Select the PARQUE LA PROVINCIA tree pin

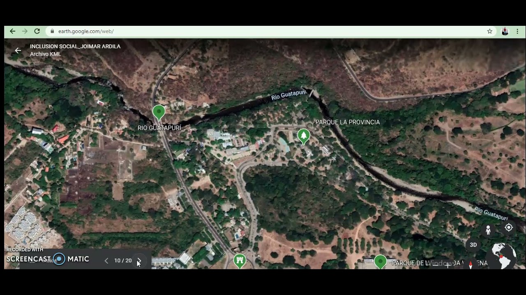point(304,136)
